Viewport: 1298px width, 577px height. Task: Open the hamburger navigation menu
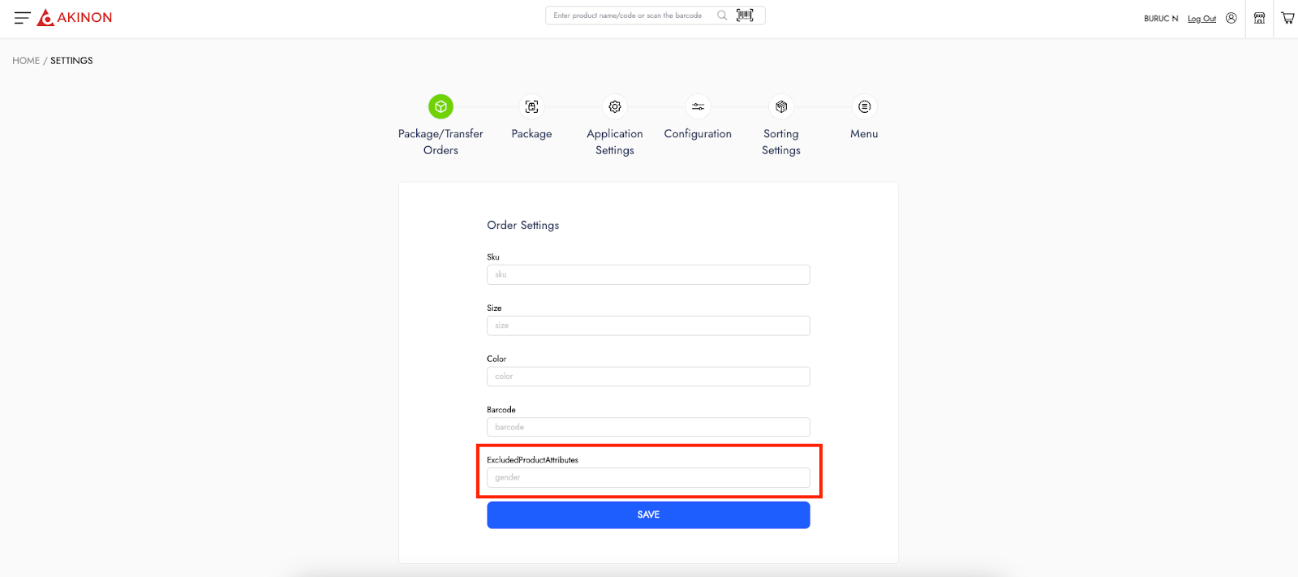coord(22,18)
